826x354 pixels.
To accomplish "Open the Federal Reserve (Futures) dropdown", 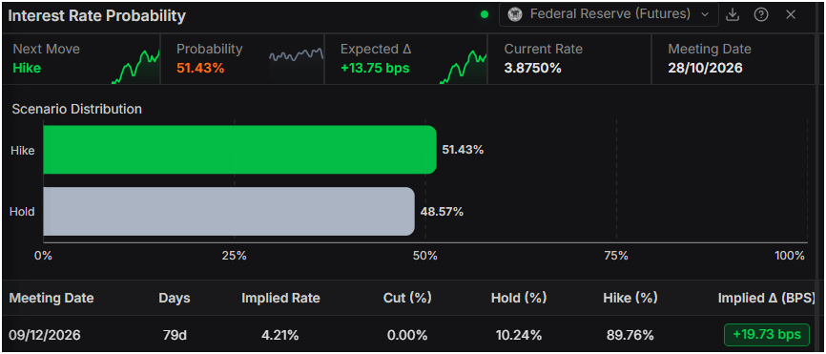I will [x=609, y=14].
